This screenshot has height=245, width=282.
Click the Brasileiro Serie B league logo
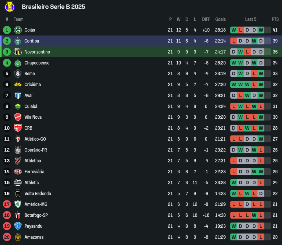tap(10, 7)
